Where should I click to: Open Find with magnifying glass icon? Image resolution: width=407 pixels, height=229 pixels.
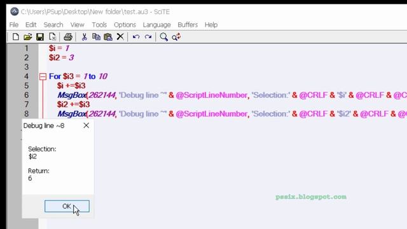164,37
